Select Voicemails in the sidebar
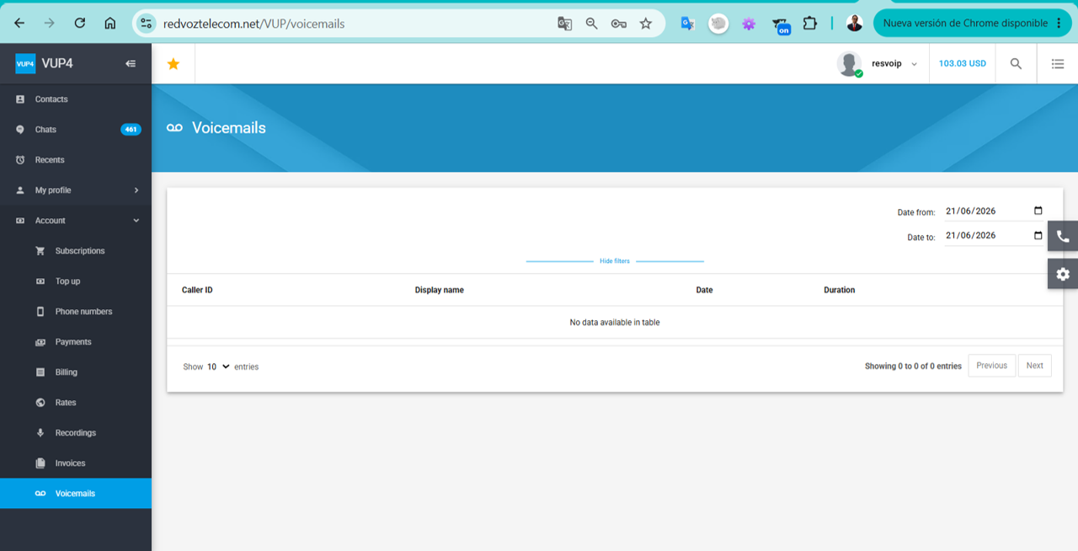Image resolution: width=1078 pixels, height=551 pixels. click(x=76, y=494)
